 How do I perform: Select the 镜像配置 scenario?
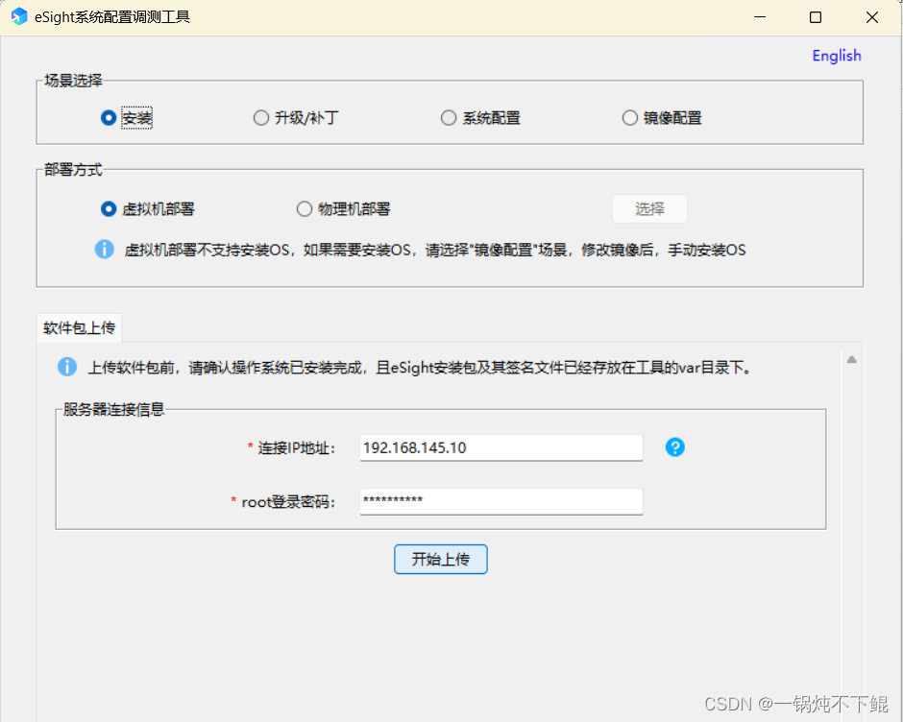[x=629, y=117]
